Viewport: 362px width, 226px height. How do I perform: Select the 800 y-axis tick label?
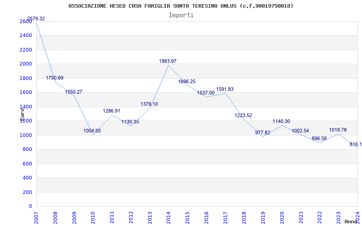coord(27,150)
